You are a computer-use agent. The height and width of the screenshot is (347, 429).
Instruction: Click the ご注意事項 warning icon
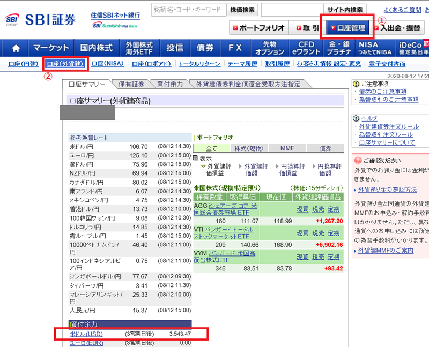(356, 84)
